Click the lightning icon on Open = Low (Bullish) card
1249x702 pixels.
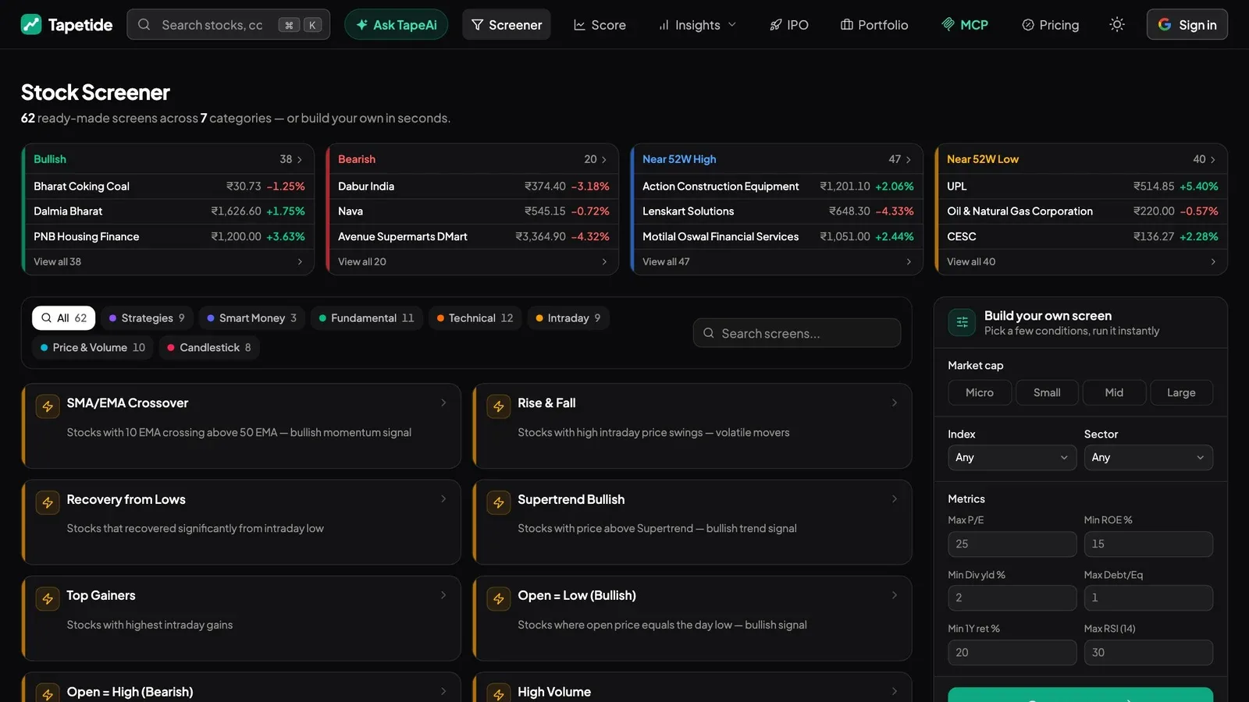pyautogui.click(x=499, y=599)
